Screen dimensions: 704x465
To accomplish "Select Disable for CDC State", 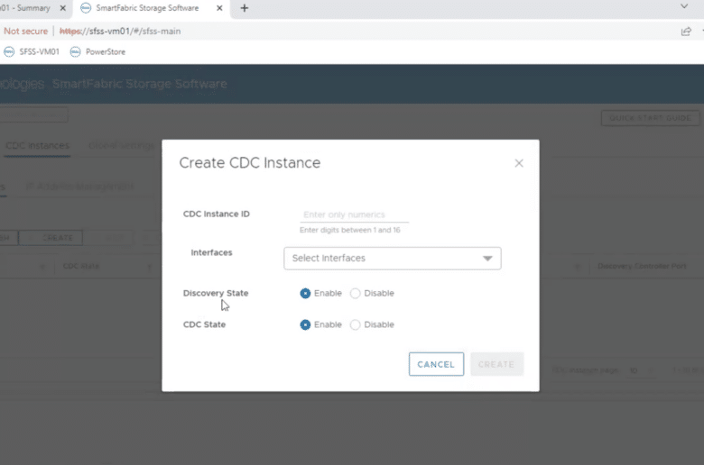I will (x=355, y=324).
